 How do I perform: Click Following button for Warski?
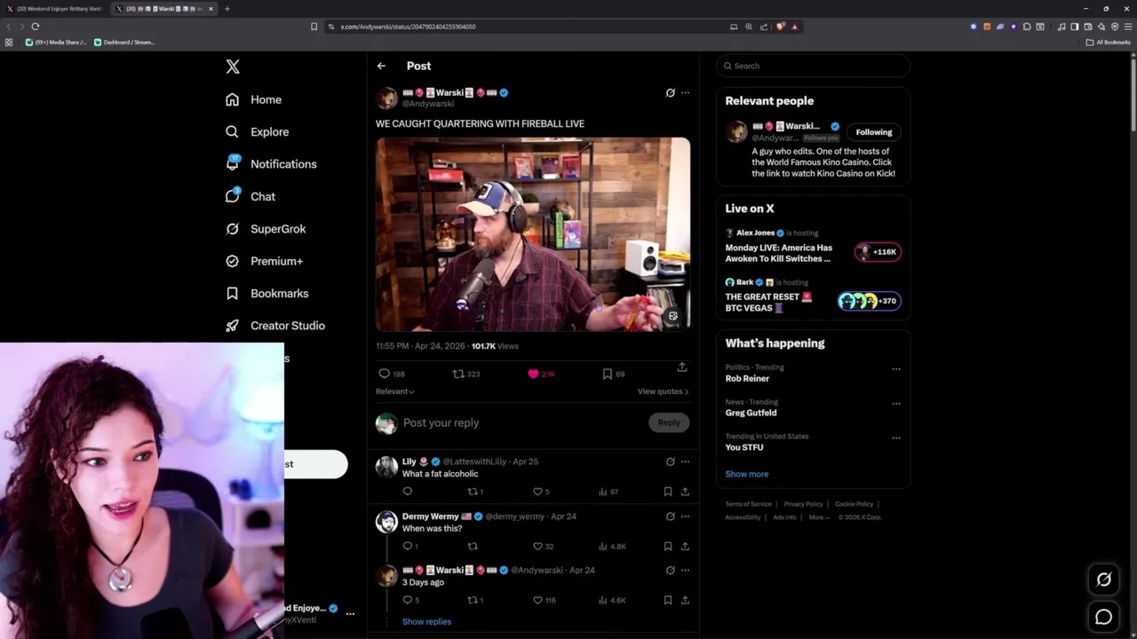tap(874, 132)
